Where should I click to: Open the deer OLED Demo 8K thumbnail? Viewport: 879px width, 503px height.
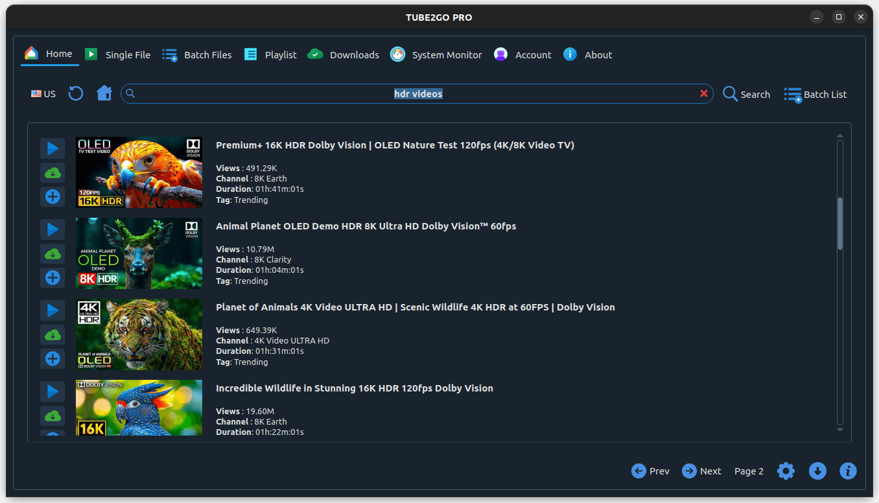[139, 253]
